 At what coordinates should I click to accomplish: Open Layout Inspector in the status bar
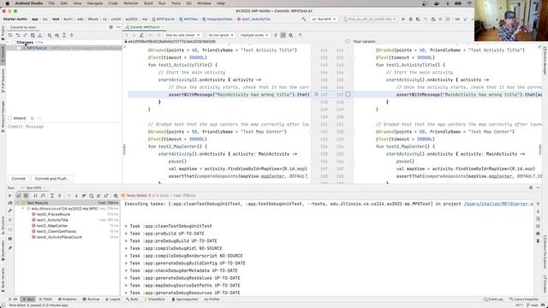(524, 299)
